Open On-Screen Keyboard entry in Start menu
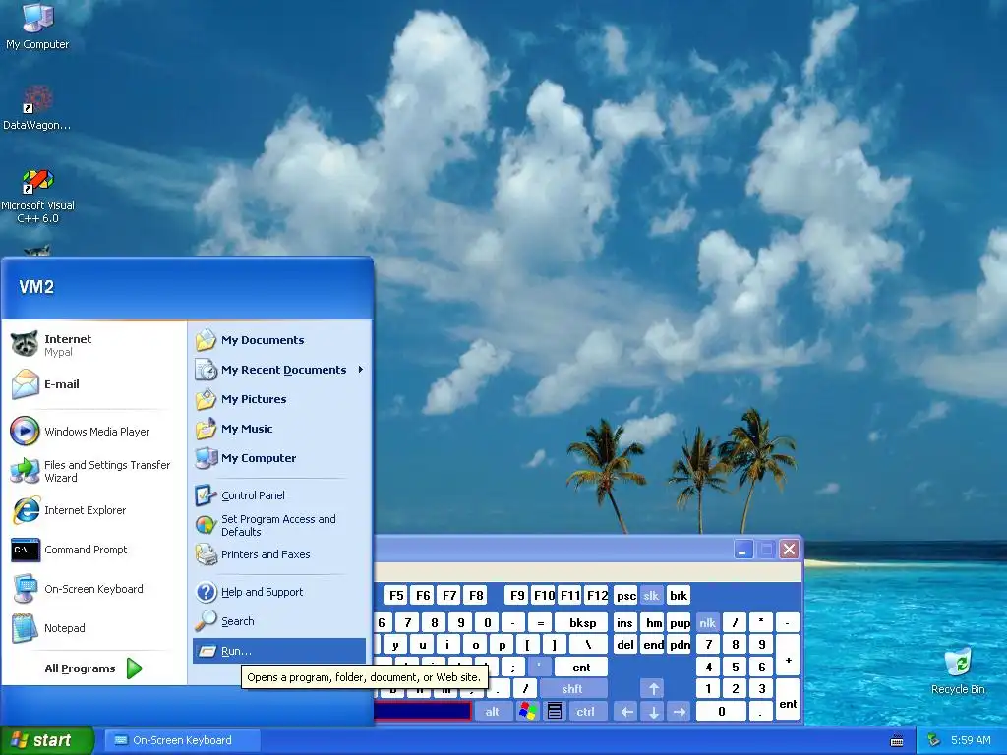 pos(93,589)
